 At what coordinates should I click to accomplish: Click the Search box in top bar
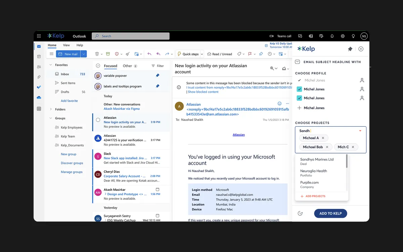click(x=131, y=36)
